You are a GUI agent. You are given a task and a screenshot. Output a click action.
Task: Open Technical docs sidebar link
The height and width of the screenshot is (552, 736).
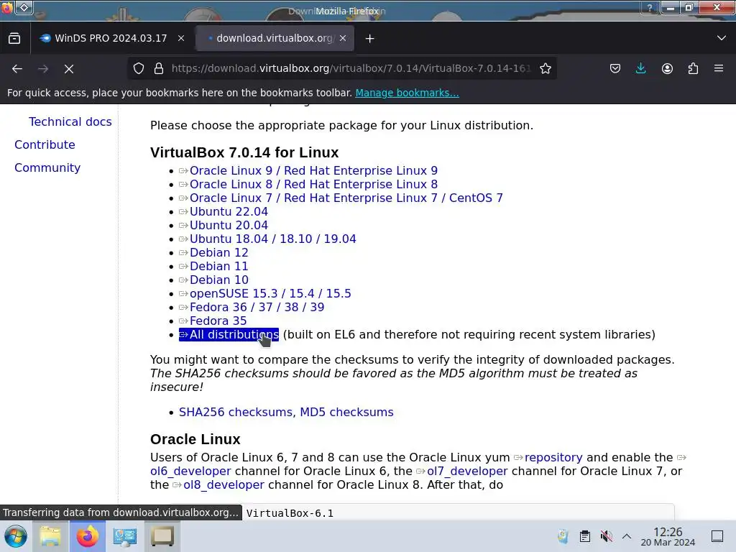click(70, 121)
